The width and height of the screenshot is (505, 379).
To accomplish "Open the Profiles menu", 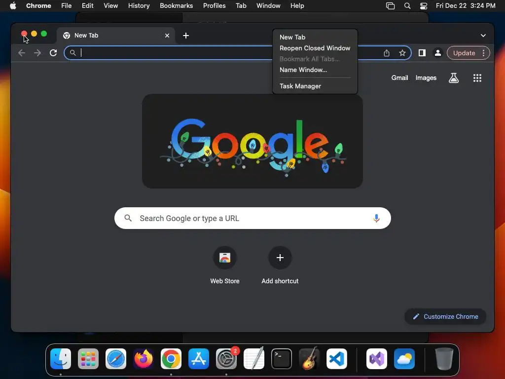I will (214, 6).
